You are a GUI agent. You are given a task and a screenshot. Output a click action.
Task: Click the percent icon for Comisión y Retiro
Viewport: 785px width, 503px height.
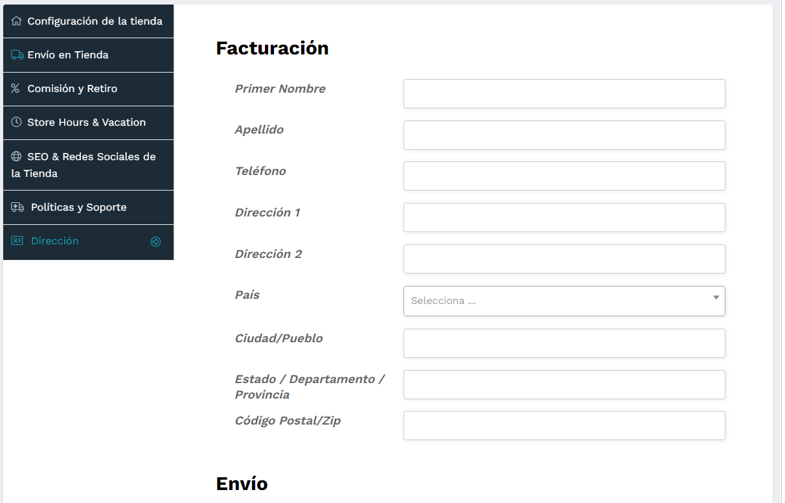coord(16,89)
